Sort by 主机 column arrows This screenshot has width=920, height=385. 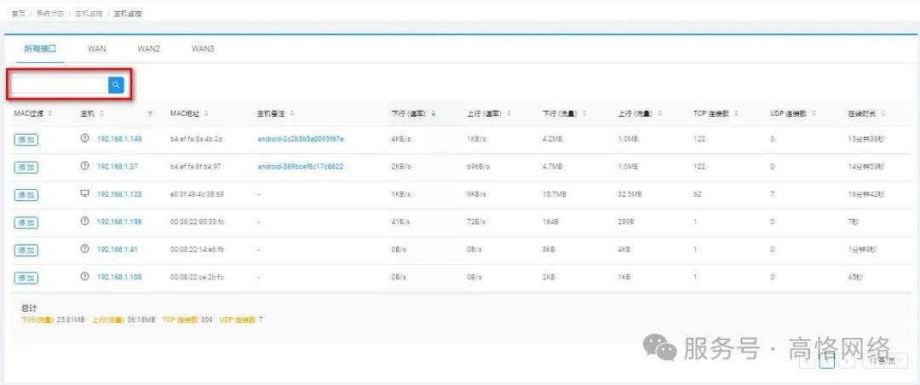click(101, 113)
